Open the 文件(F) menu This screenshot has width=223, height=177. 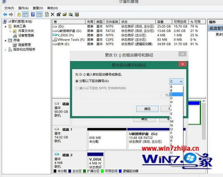9,8
